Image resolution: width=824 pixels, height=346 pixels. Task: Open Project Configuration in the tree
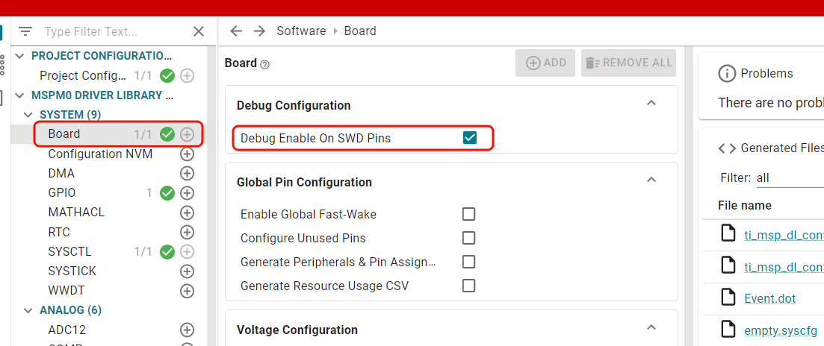[83, 75]
